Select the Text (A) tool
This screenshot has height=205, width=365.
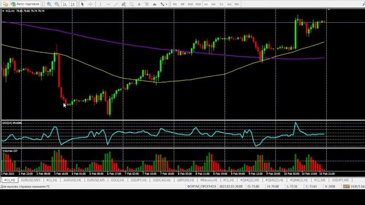(139, 4)
